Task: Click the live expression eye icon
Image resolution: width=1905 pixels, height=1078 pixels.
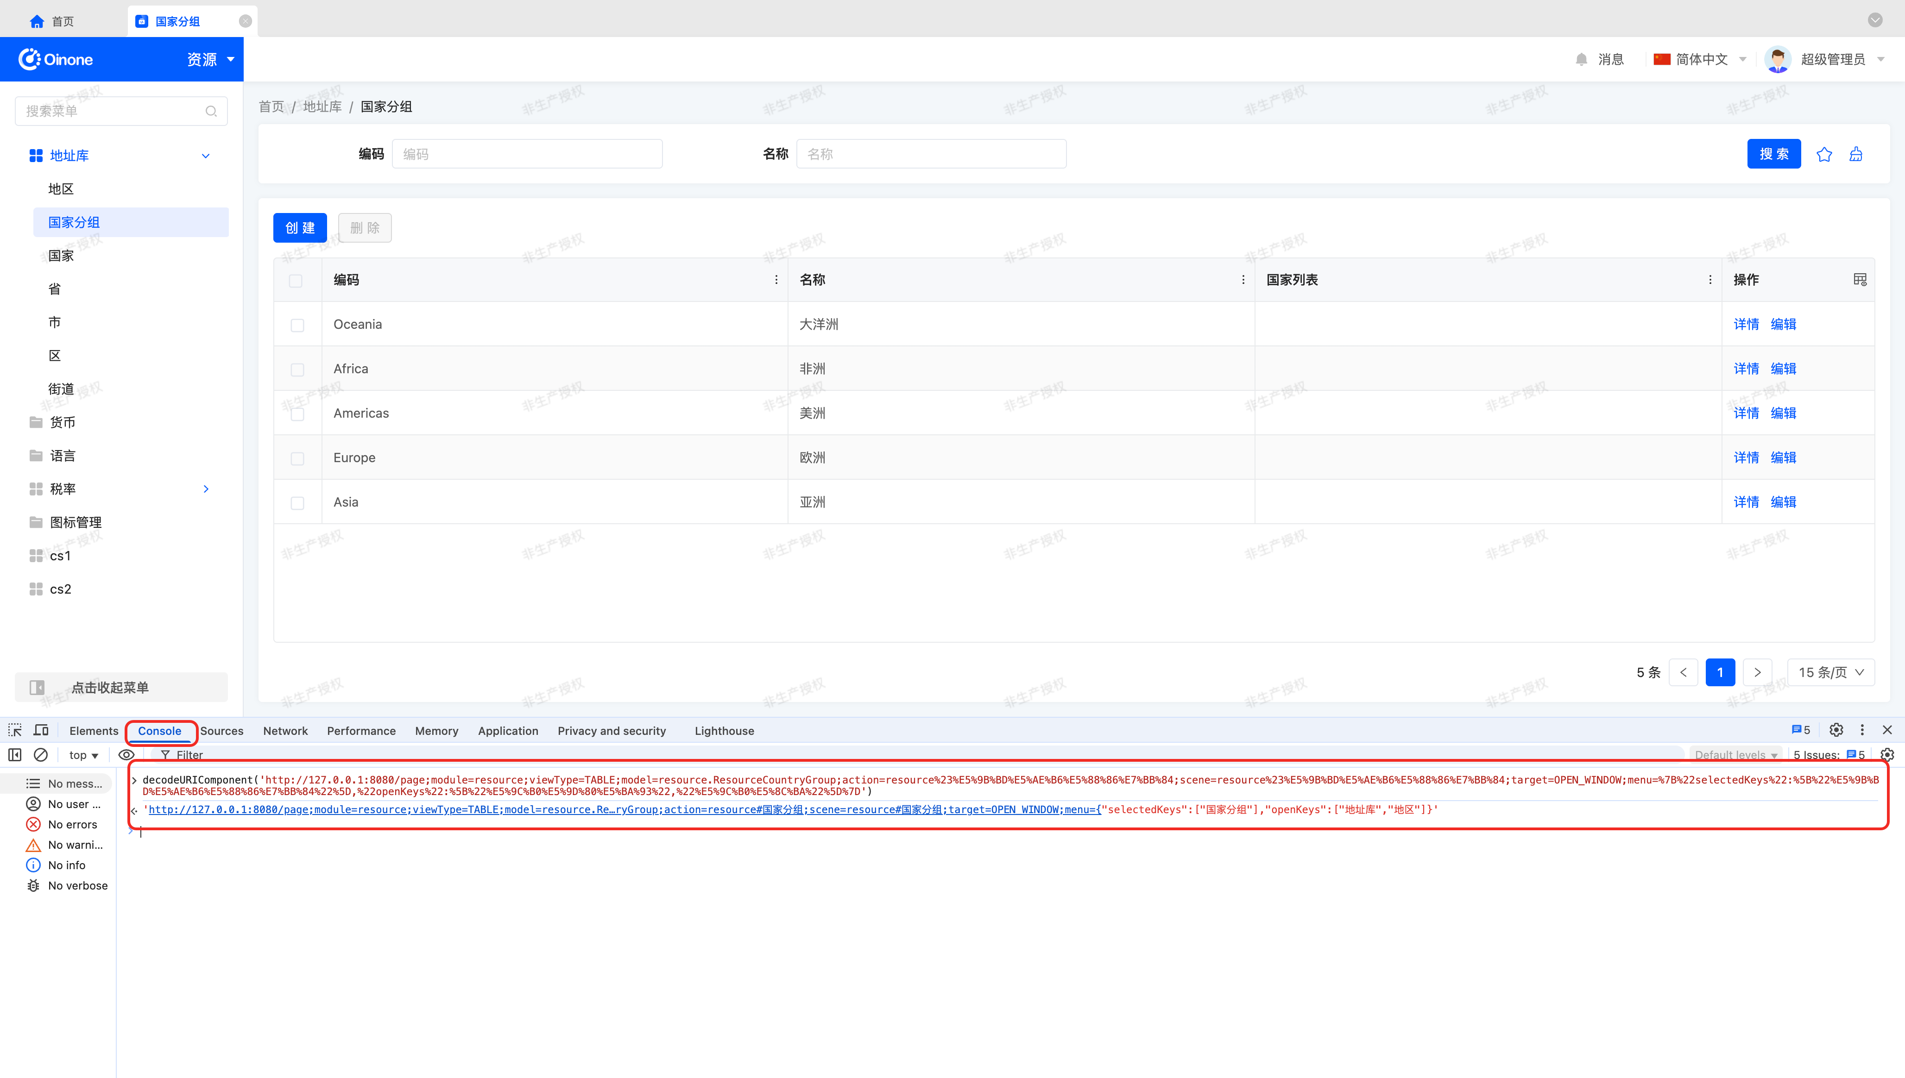Action: 126,754
